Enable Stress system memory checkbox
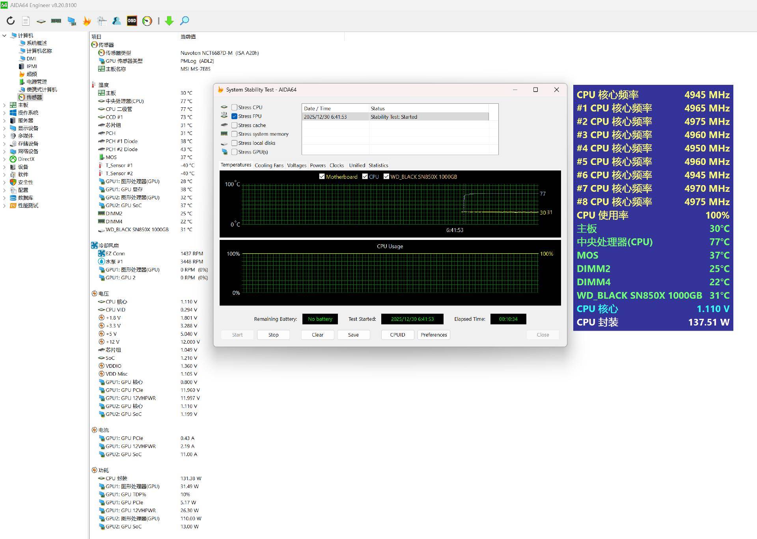757x539 pixels. click(235, 134)
